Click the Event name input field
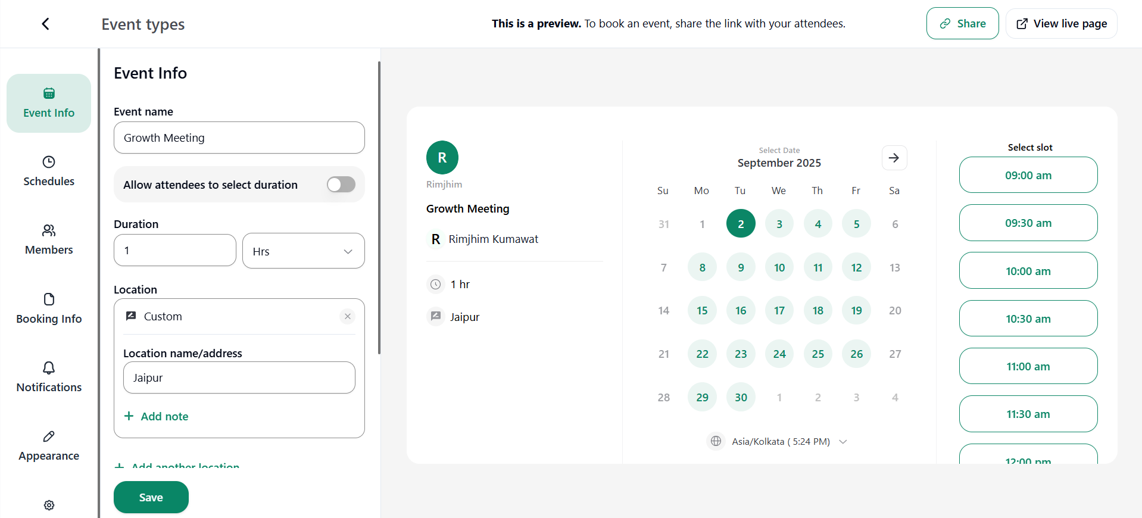The image size is (1142, 518). pyautogui.click(x=239, y=138)
